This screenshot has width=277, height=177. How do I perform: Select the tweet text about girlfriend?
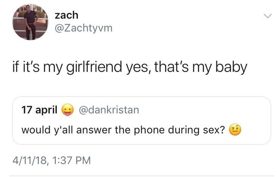point(130,68)
